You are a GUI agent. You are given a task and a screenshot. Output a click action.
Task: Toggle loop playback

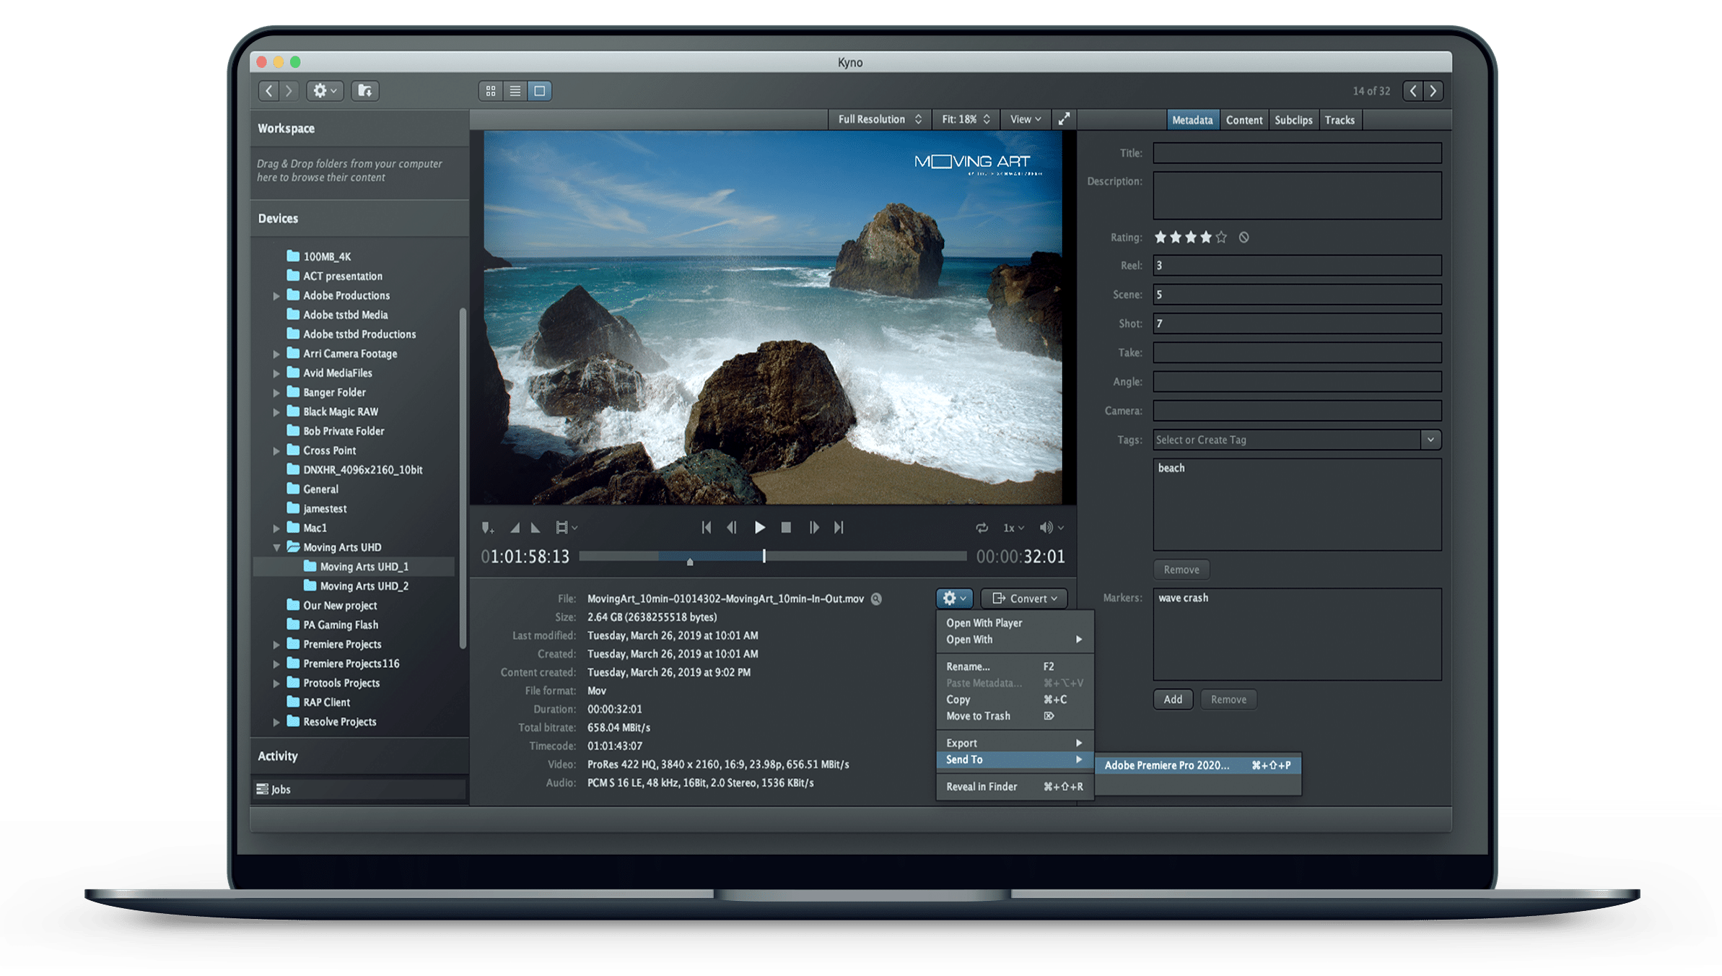(982, 528)
